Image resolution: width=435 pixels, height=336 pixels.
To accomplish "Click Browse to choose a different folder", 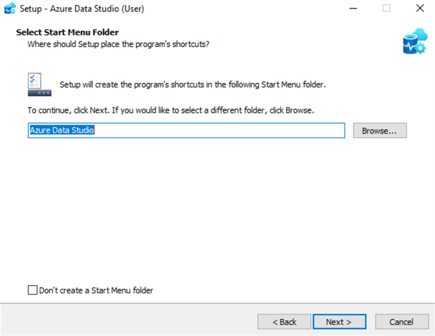I will (379, 131).
